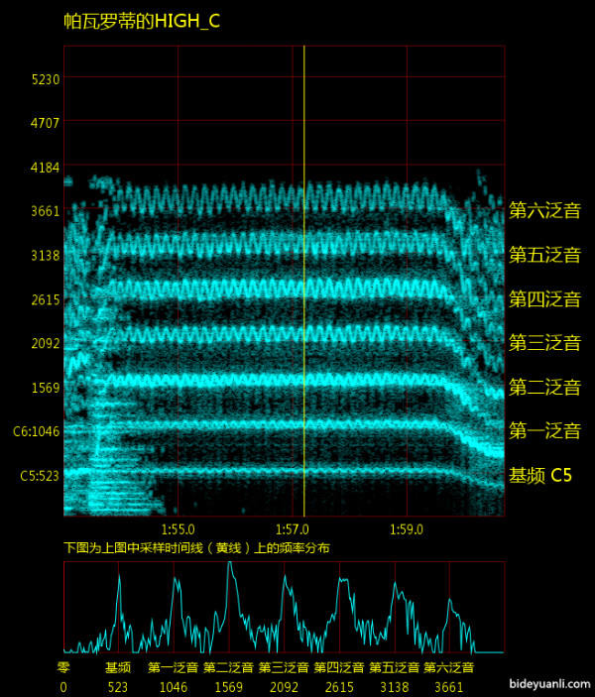The image size is (595, 697).
Task: Click the C5:523 frequency axis label
Action: click(40, 476)
